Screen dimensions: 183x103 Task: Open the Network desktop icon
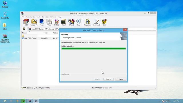[x=5, y=4]
